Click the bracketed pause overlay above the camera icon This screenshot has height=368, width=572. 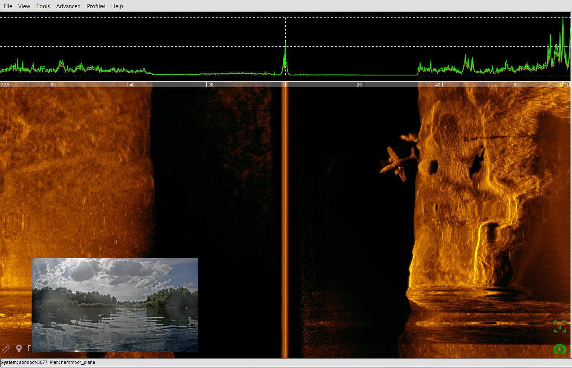pyautogui.click(x=560, y=327)
